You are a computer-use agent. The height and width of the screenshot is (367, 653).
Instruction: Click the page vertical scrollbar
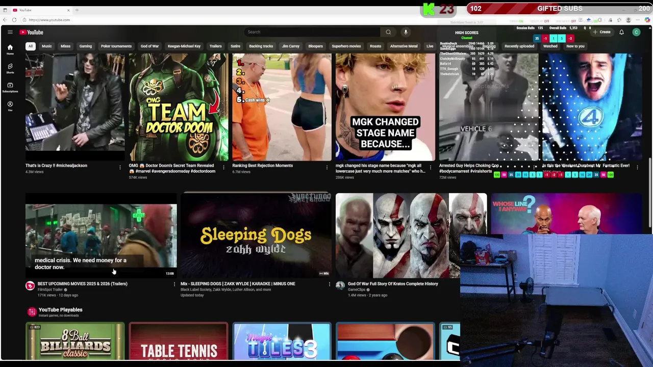[650, 193]
